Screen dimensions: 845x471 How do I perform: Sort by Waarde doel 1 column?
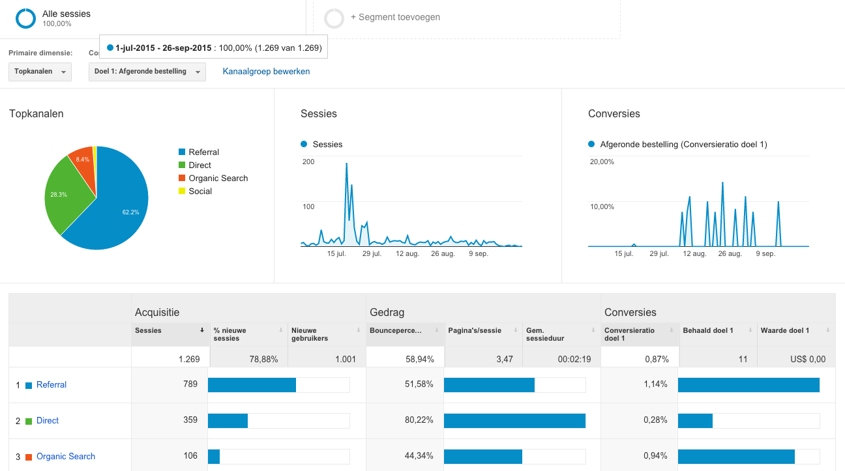[796, 334]
